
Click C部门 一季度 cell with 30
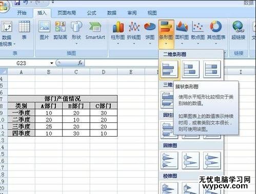coord(104,113)
